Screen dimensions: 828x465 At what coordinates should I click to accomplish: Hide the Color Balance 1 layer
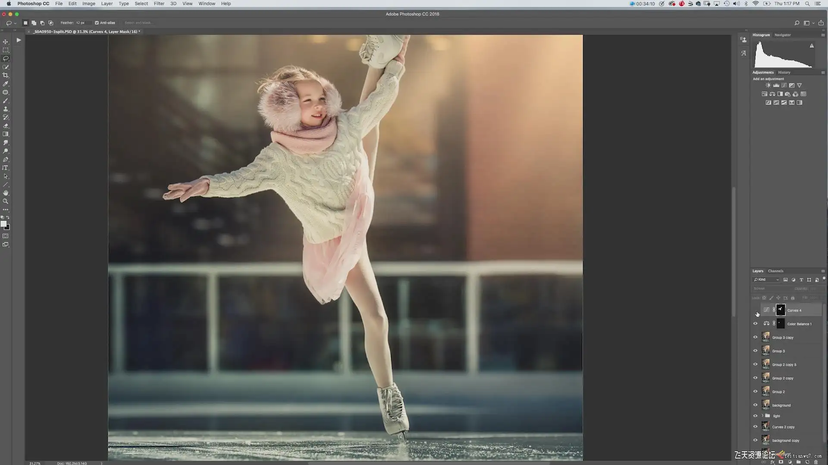tap(755, 324)
